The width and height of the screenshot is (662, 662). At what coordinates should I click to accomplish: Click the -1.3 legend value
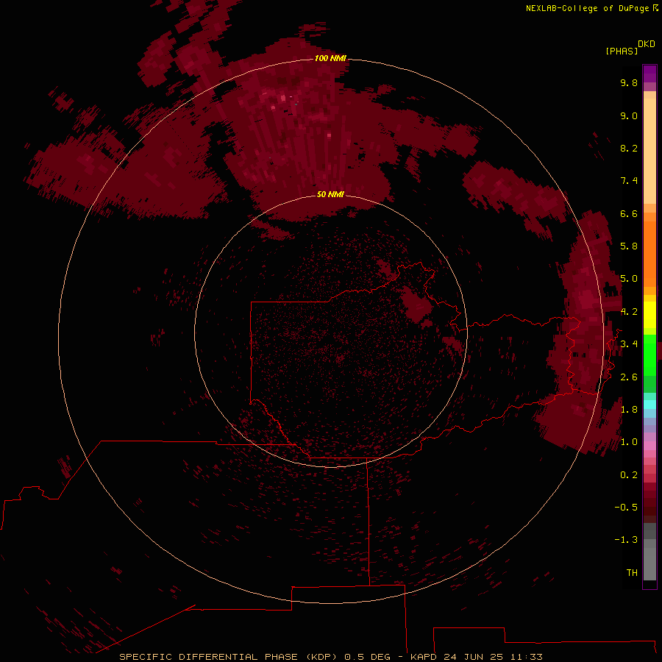tap(626, 540)
